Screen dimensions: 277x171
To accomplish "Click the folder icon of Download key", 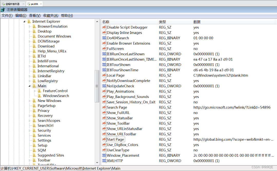I will [34, 46].
